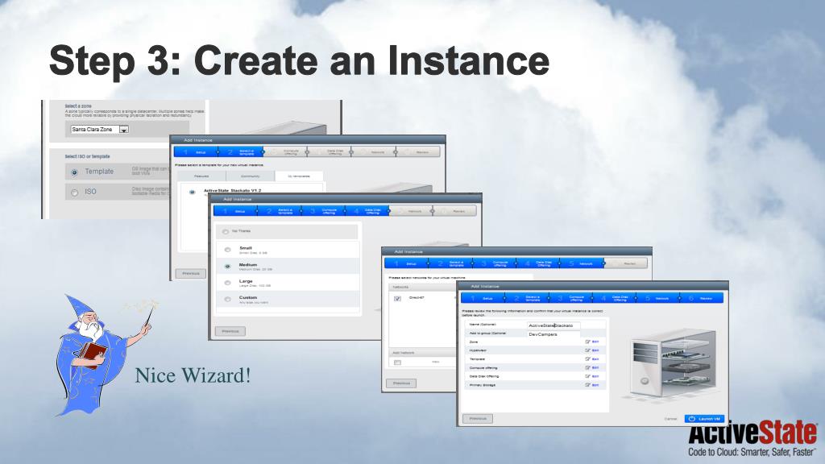Viewport: 825px width, 464px height.
Task: Click step 2 Select a template in review window
Action: (527, 298)
